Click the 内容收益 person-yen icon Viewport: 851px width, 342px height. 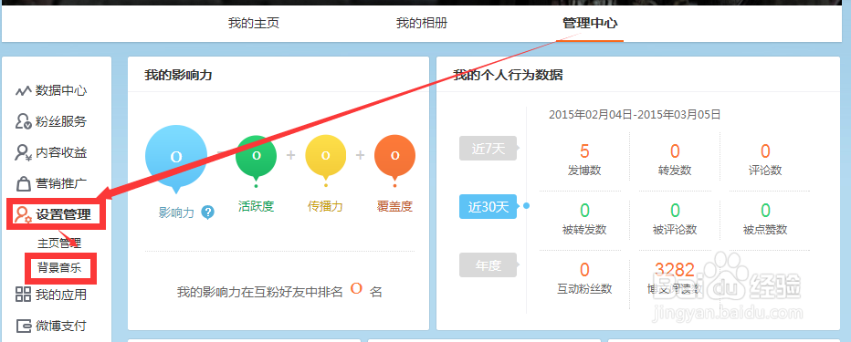tap(24, 152)
